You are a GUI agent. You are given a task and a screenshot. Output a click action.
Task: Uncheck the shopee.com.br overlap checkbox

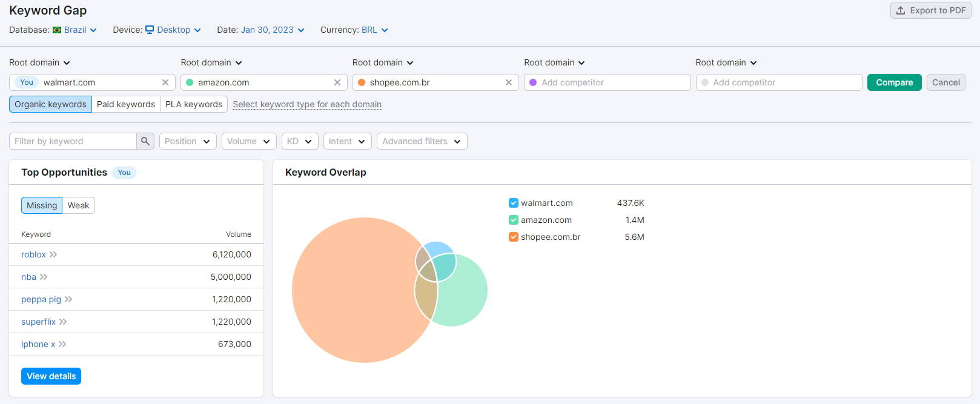pos(514,237)
